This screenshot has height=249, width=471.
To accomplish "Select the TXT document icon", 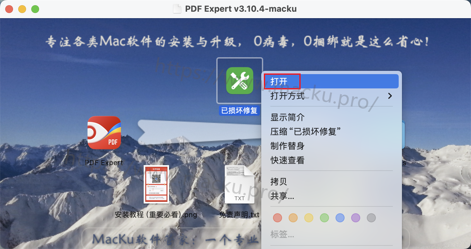I will pyautogui.click(x=239, y=184).
